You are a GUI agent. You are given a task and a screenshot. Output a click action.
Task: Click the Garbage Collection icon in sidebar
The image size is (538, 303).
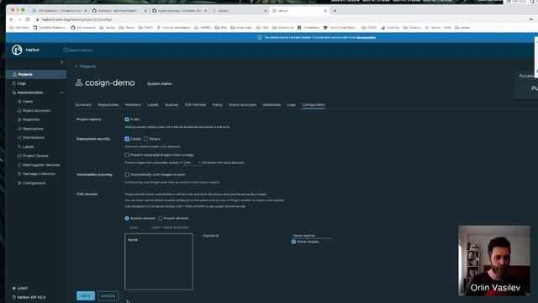pyautogui.click(x=19, y=174)
